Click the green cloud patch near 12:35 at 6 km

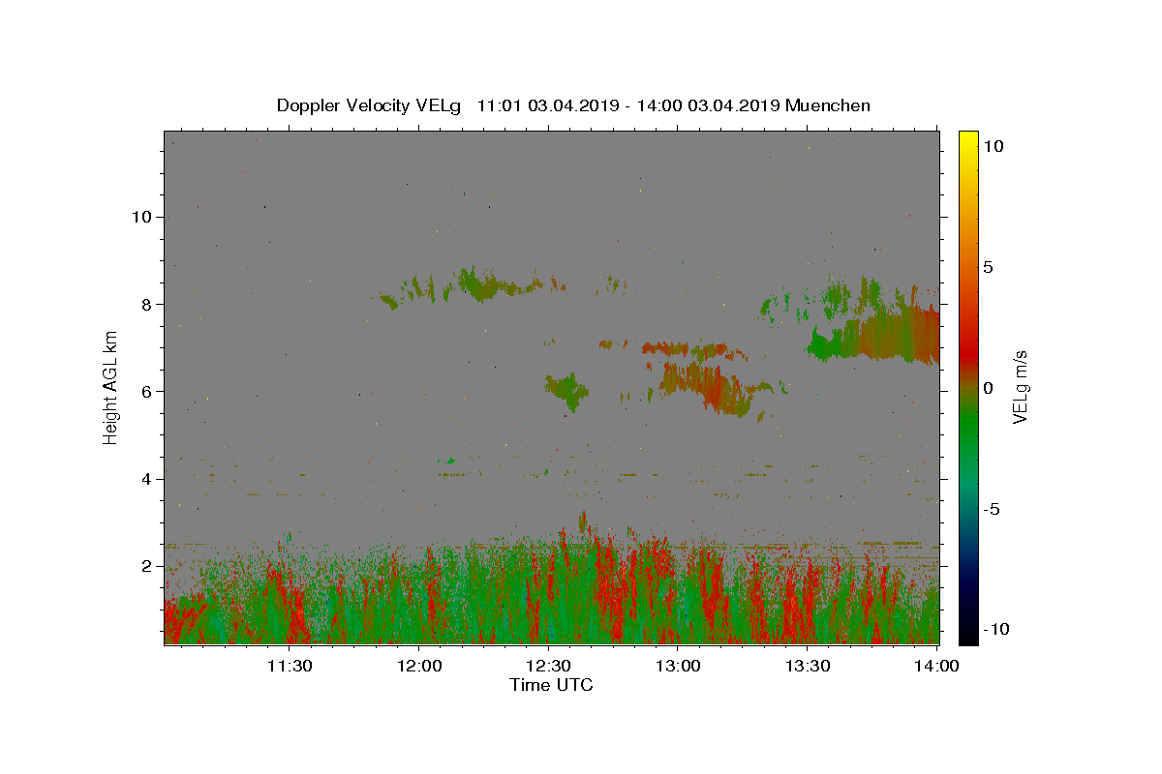point(566,391)
